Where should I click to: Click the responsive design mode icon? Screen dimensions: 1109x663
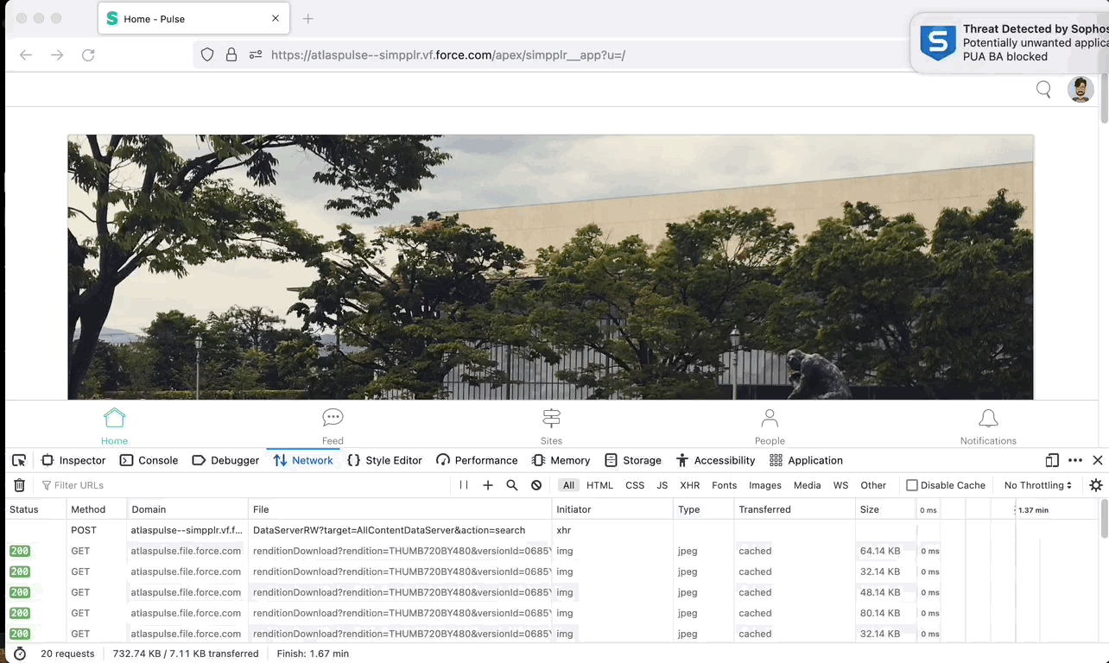1052,460
